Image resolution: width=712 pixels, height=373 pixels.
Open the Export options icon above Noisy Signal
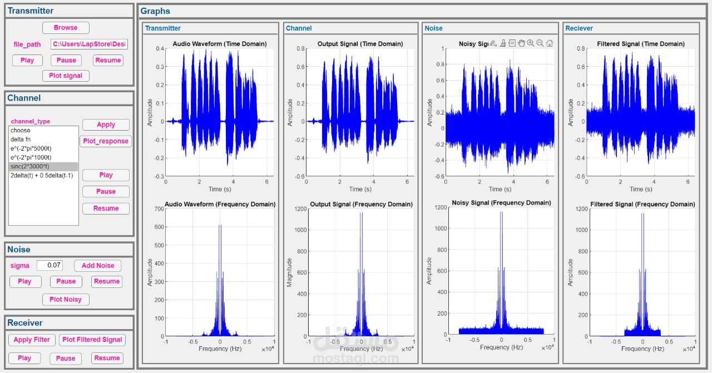493,43
